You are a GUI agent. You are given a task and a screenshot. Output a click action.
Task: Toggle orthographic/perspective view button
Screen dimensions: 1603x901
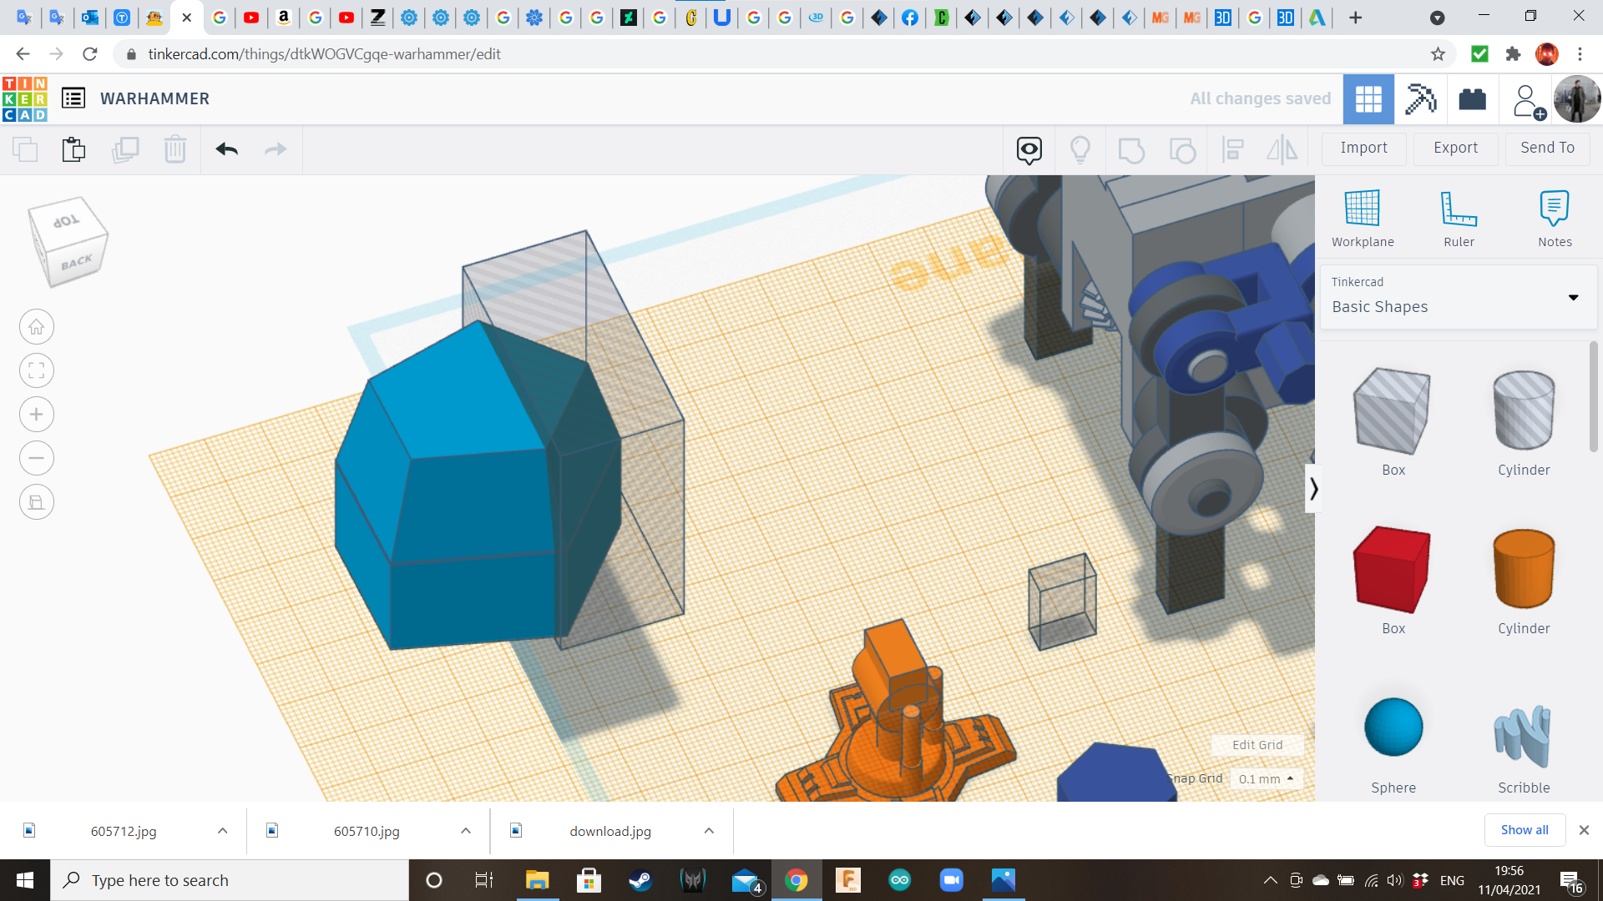pyautogui.click(x=37, y=502)
